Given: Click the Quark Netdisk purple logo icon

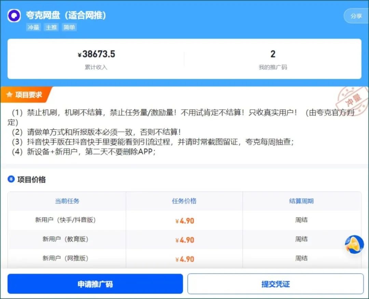Looking at the screenshot, I should (14, 16).
